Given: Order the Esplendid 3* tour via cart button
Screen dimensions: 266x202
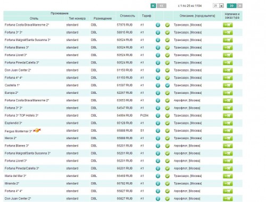Looking at the screenshot, I should coord(228,123).
